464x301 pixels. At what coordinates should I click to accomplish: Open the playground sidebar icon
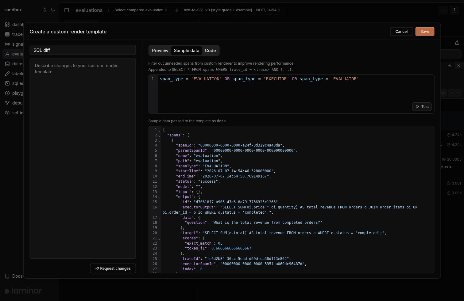(7, 93)
